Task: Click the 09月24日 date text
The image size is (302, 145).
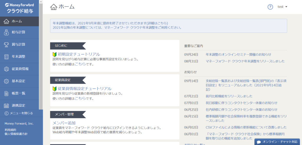Action: tap(191, 54)
